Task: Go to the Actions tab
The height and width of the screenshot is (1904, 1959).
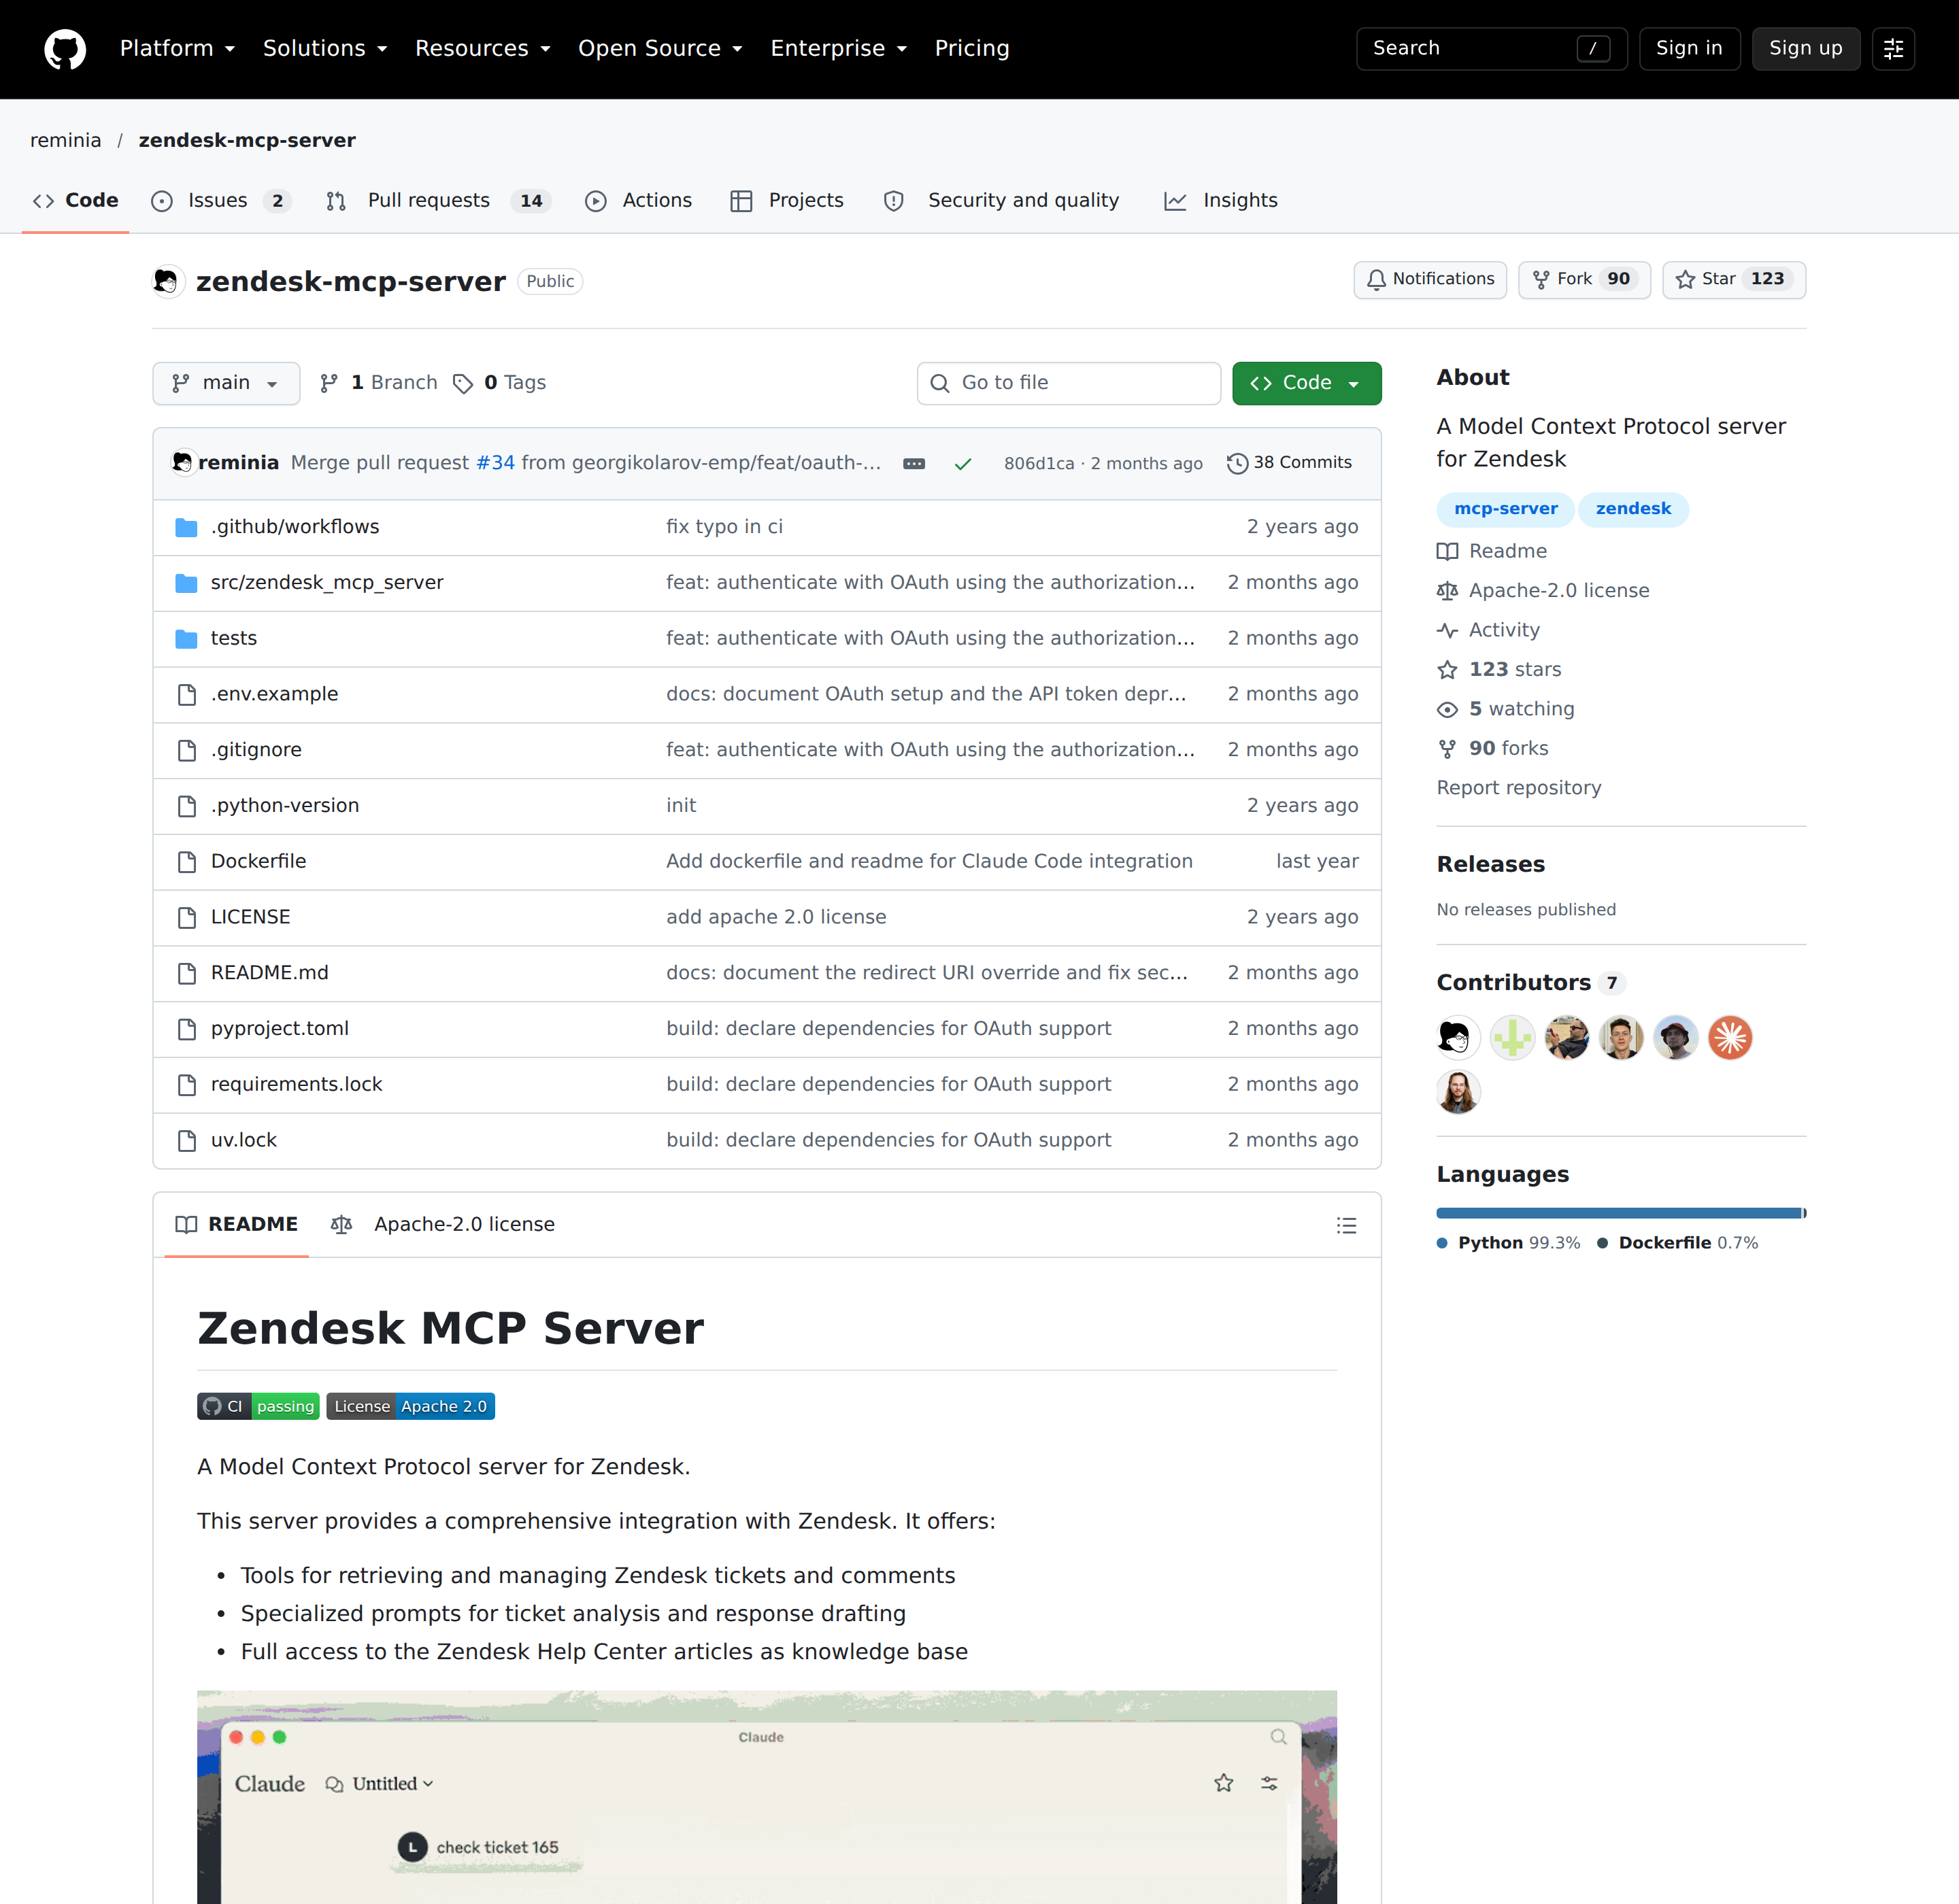Action: coord(638,201)
